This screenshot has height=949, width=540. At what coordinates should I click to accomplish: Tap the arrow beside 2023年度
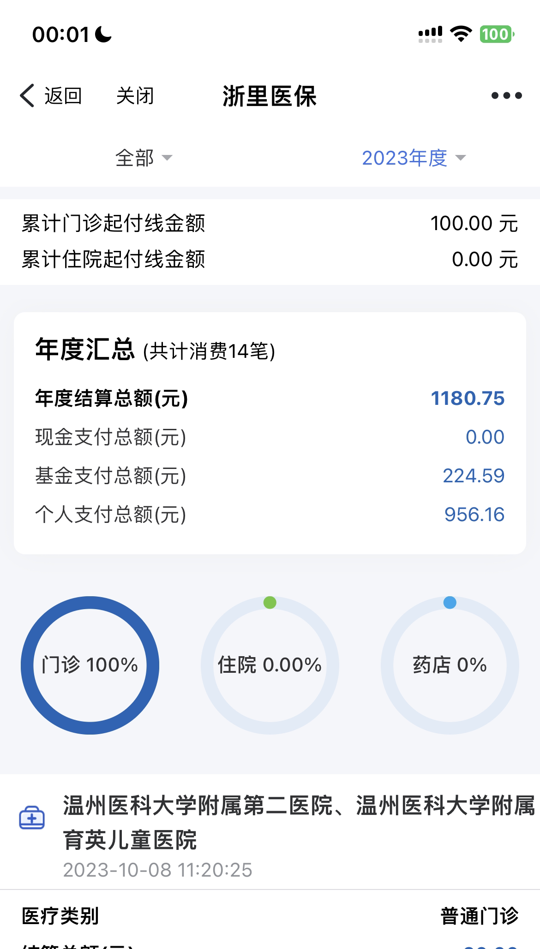tap(460, 158)
